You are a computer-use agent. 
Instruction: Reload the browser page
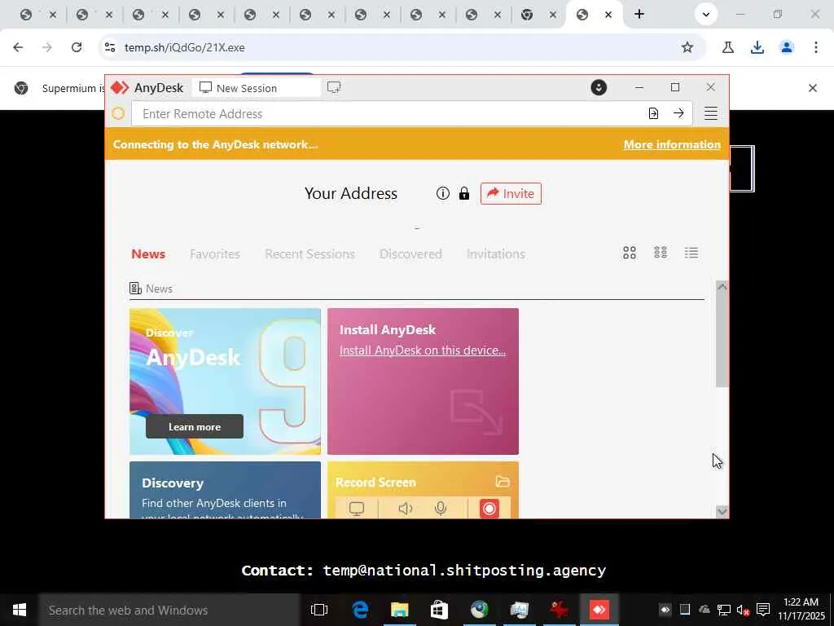coord(77,47)
